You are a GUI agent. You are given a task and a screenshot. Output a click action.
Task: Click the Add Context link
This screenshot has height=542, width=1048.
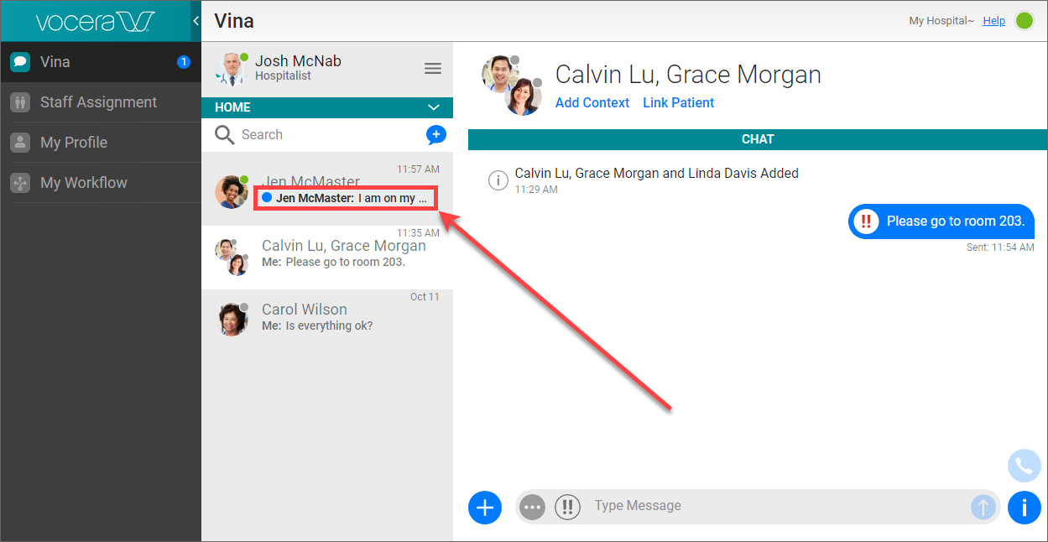click(x=592, y=102)
